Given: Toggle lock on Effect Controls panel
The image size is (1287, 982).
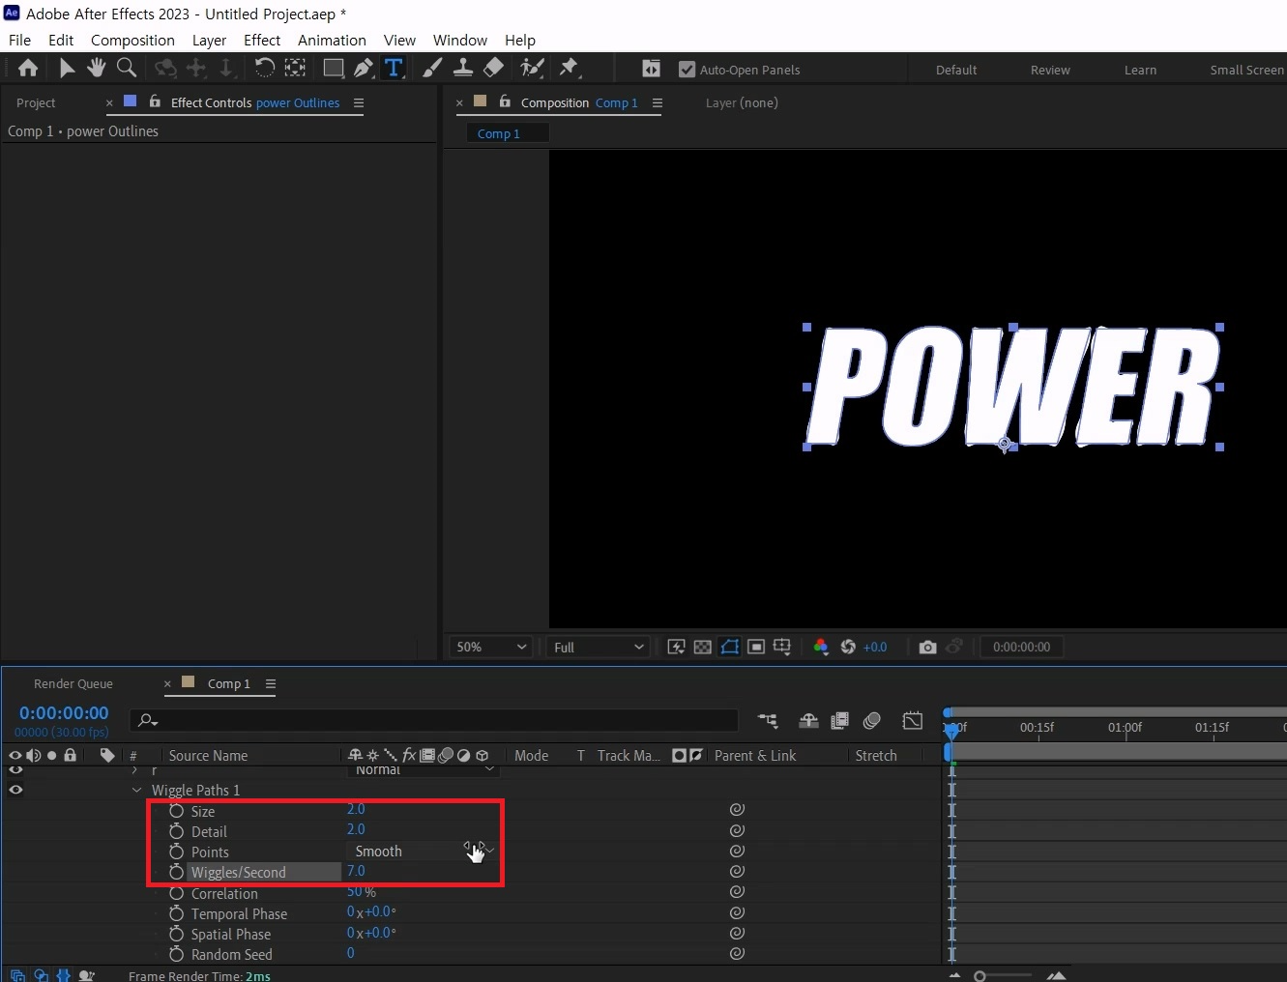Looking at the screenshot, I should coord(155,101).
